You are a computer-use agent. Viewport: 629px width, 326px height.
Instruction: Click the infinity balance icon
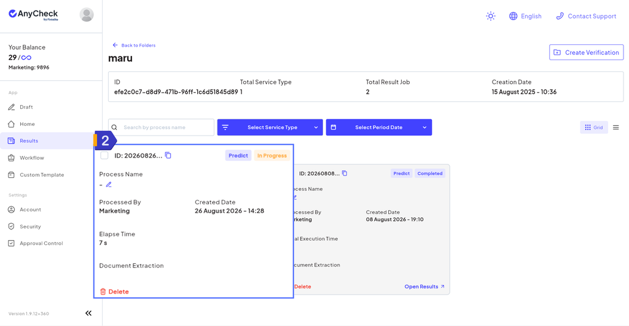[26, 58]
